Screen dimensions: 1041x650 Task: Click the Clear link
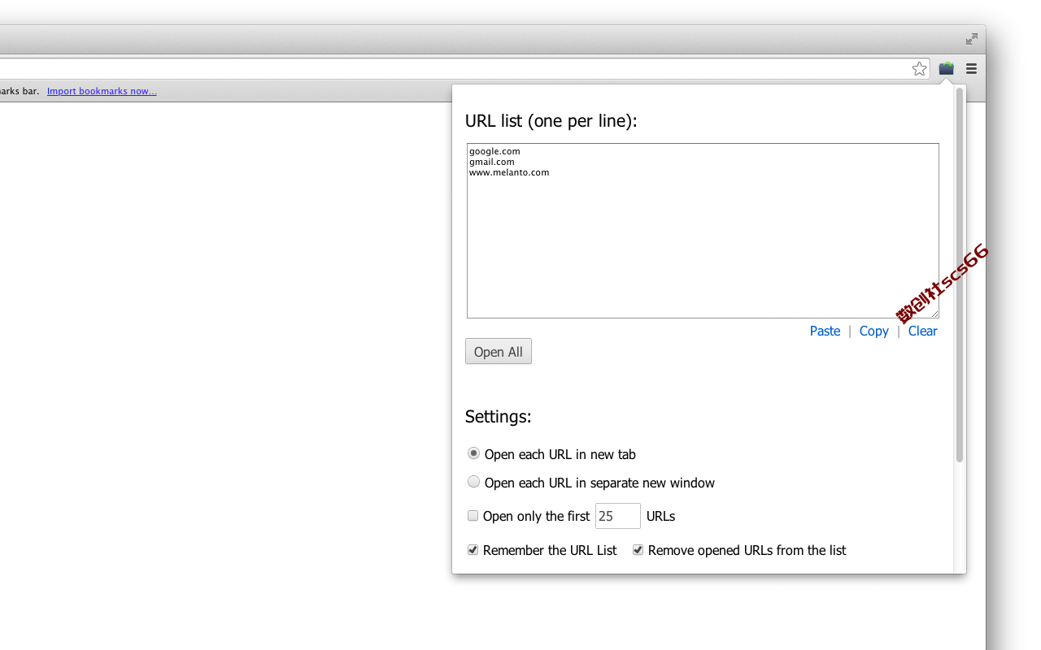pos(922,331)
